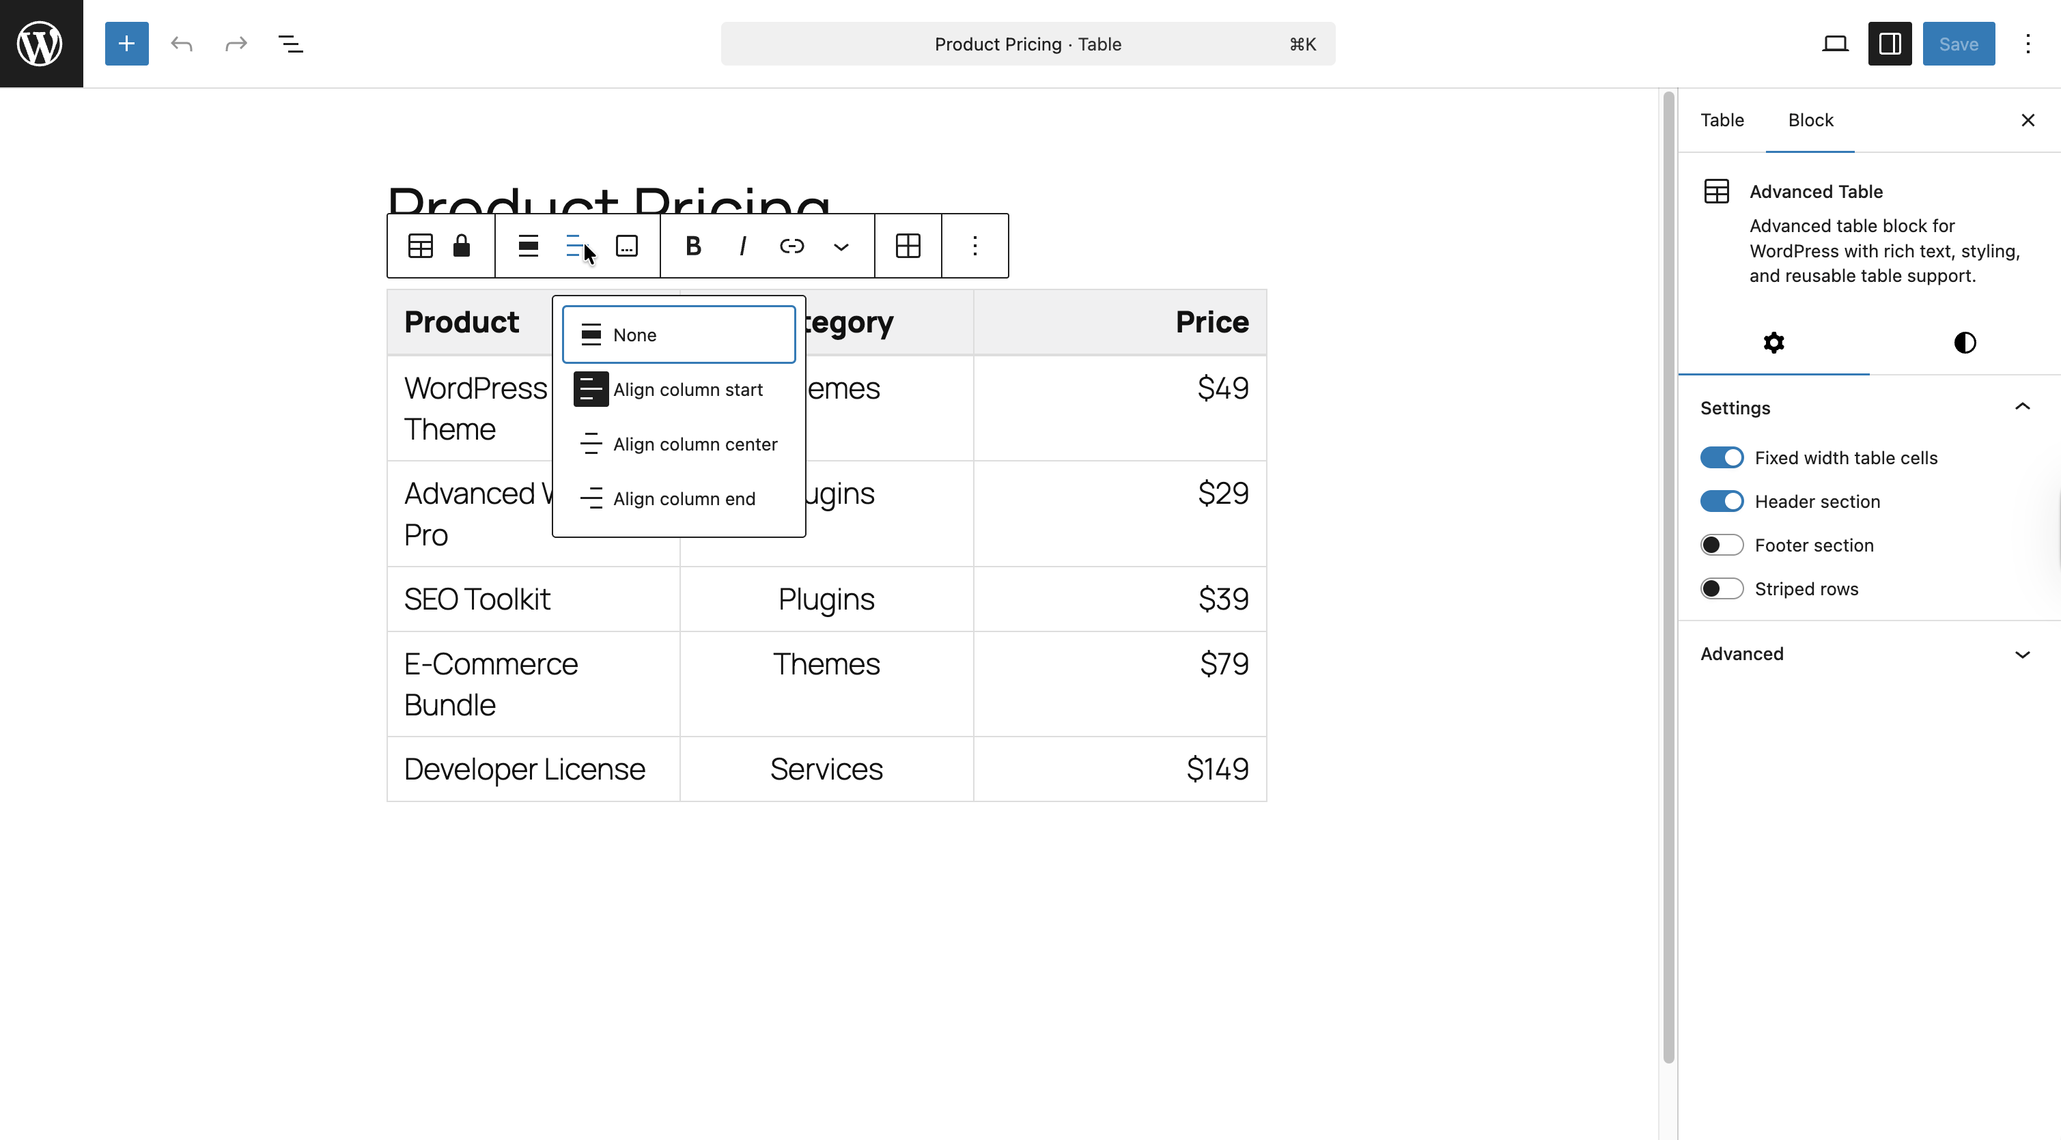
Task: Toggle the settings sidebar icon
Action: [1890, 44]
